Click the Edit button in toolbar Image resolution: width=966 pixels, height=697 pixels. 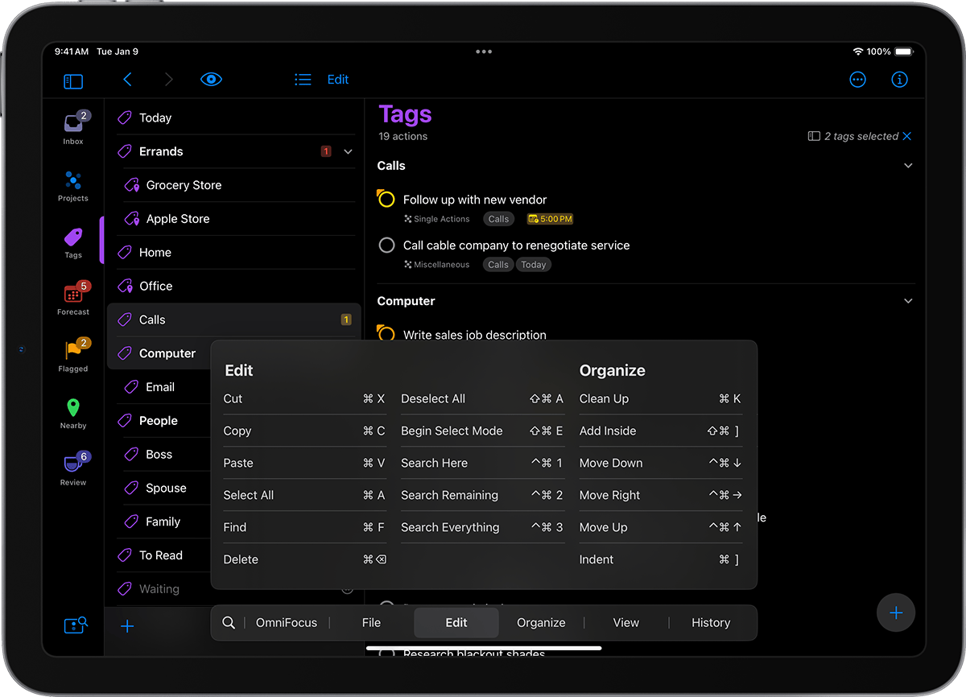tap(338, 79)
